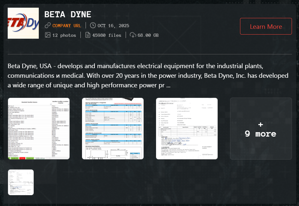Click the chain link icon beside COMPANY URL
The height and width of the screenshot is (206, 299).
[48, 26]
